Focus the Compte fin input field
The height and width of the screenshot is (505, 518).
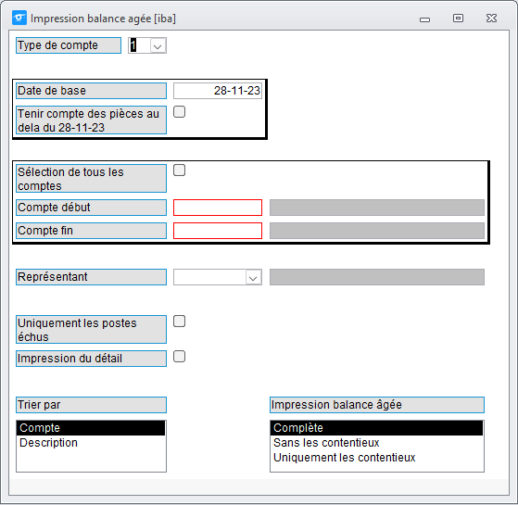coord(218,231)
